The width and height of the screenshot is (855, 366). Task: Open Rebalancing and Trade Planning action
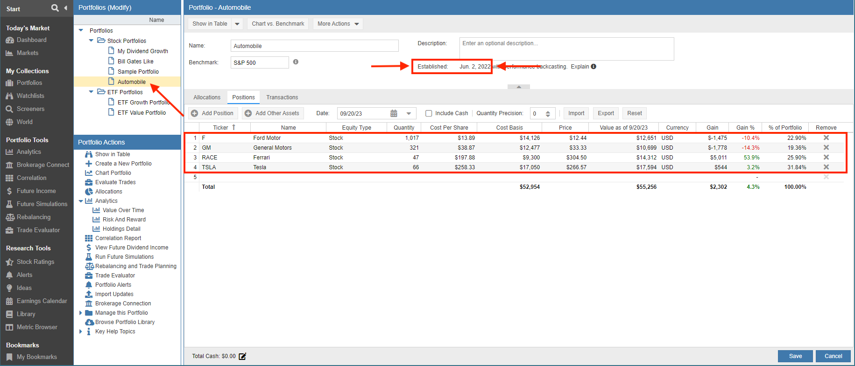tap(131, 266)
